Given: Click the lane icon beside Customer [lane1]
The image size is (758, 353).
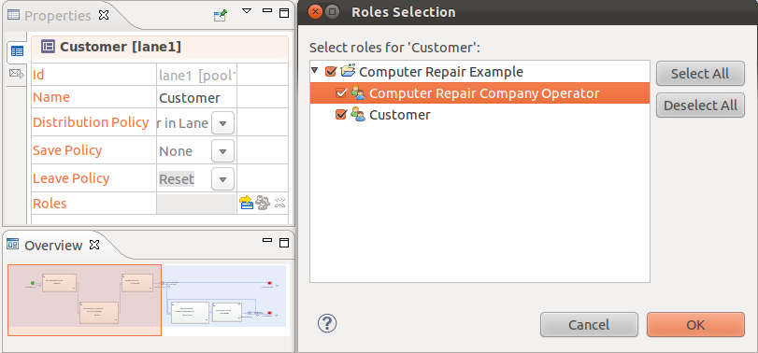Looking at the screenshot, I should pyautogui.click(x=48, y=47).
